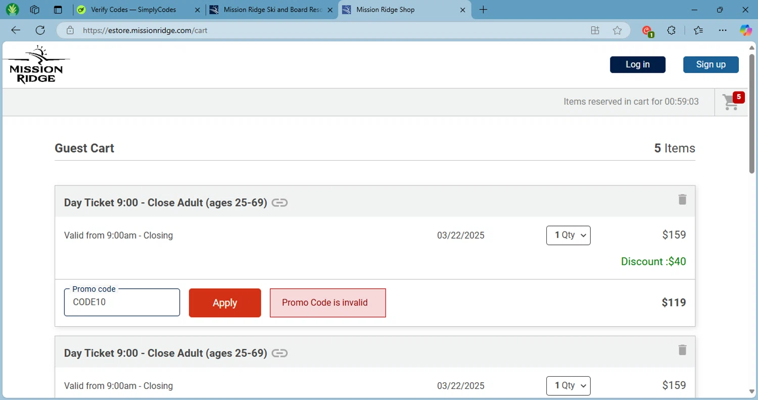
Task: Open browser Settings and more ellipsis
Action: [723, 30]
